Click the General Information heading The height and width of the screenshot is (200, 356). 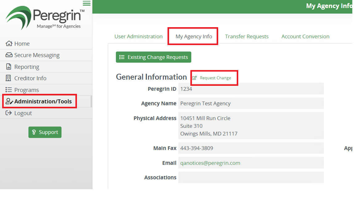point(151,77)
